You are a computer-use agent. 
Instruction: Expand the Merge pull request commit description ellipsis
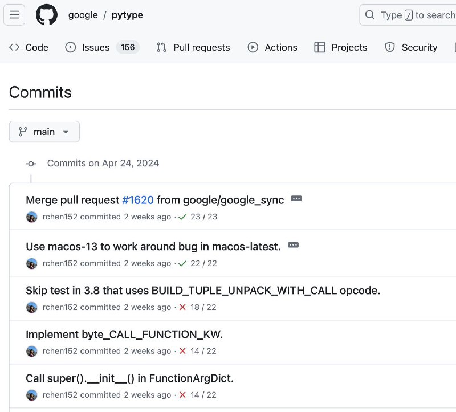pos(296,199)
